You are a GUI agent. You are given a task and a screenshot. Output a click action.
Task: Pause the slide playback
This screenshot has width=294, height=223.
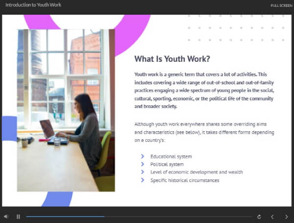18,217
